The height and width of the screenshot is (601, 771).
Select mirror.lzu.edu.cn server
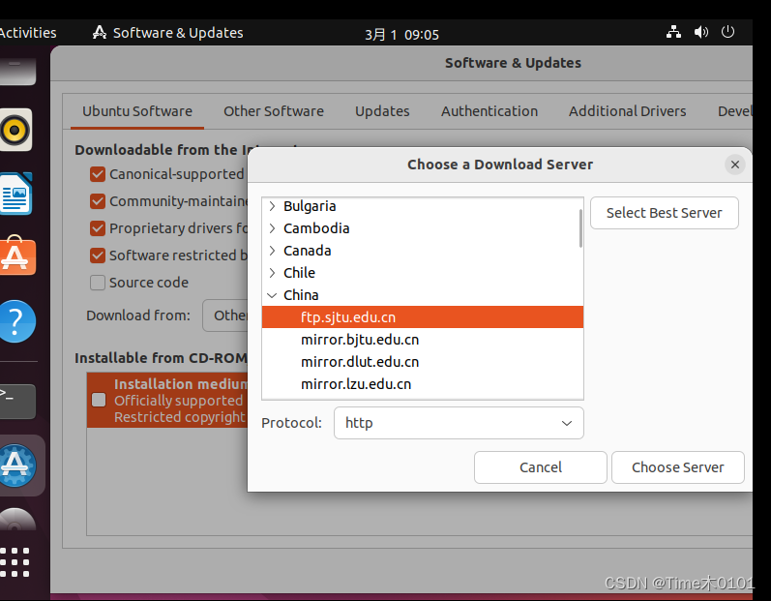tap(423, 384)
